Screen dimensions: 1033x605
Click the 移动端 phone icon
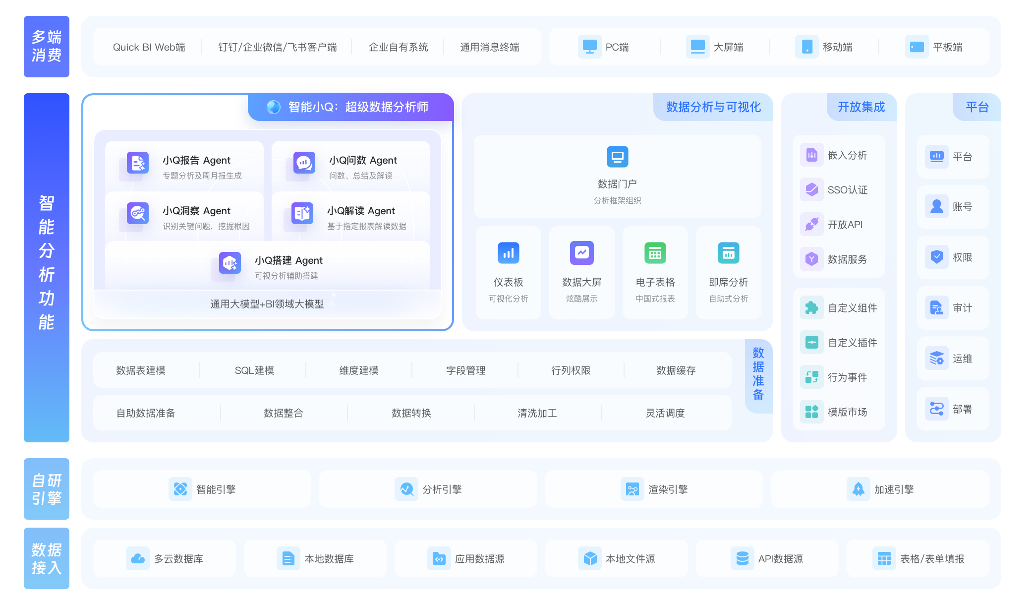pyautogui.click(x=806, y=47)
